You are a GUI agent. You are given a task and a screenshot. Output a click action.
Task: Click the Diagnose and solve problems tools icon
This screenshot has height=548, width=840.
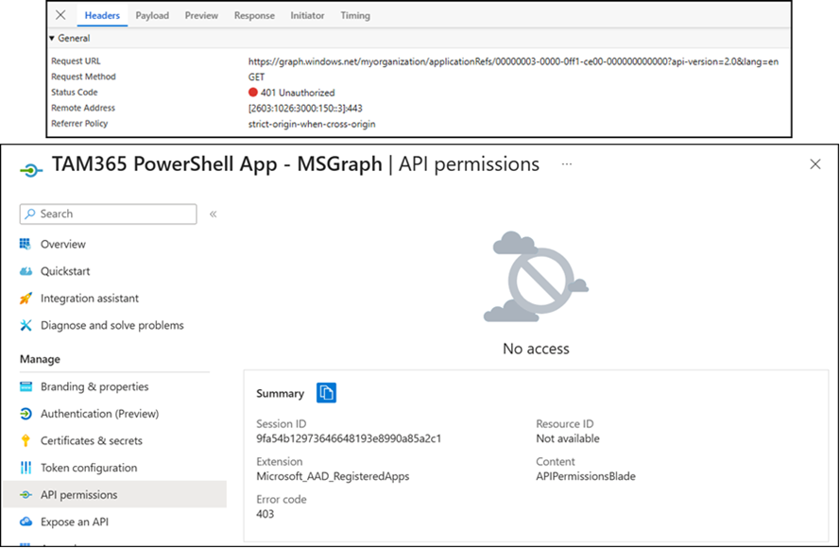click(26, 325)
